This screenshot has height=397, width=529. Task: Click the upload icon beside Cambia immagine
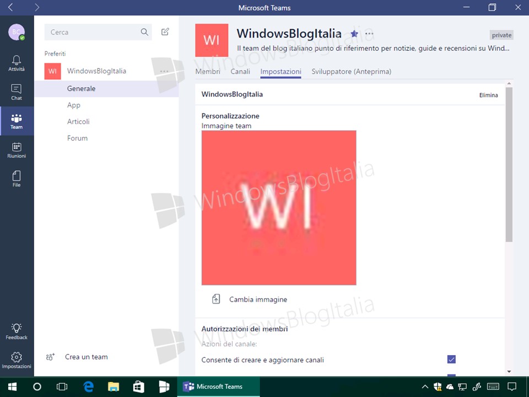pos(216,299)
